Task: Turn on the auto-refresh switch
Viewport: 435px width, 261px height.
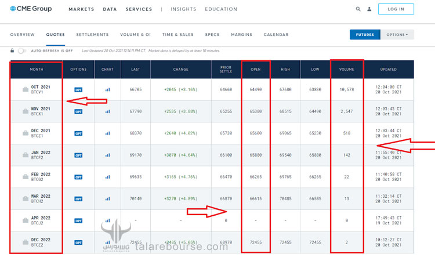Action: pos(22,50)
